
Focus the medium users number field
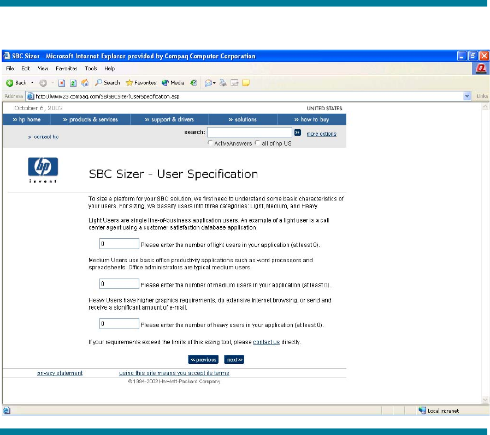(x=119, y=284)
